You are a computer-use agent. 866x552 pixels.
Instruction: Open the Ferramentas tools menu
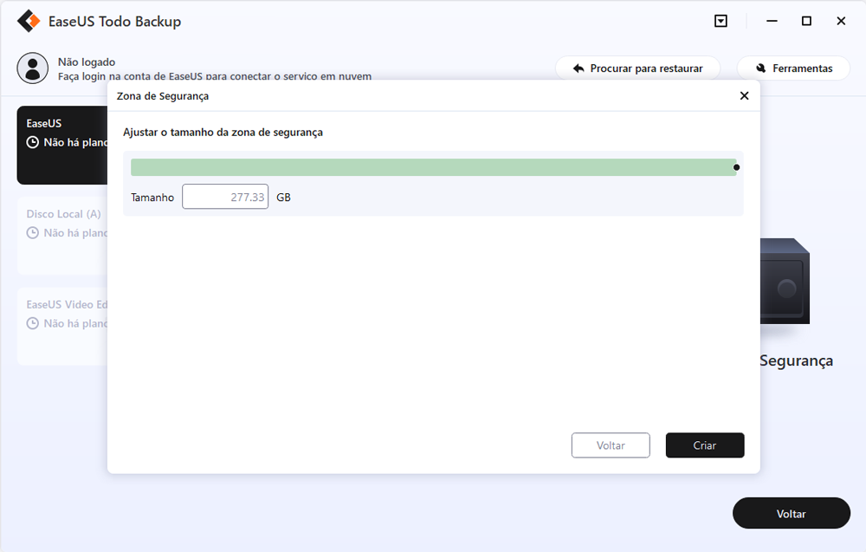point(793,68)
